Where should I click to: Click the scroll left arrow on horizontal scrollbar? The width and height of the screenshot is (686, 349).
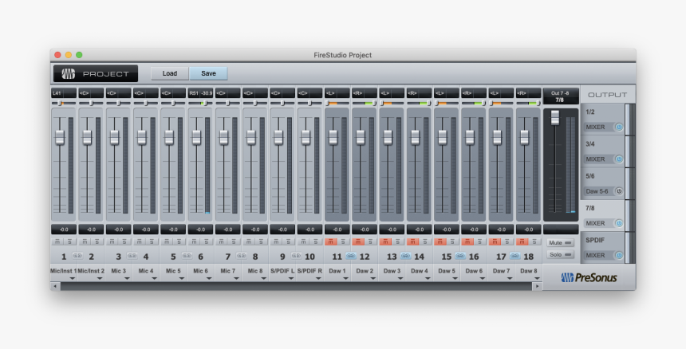[x=55, y=287]
